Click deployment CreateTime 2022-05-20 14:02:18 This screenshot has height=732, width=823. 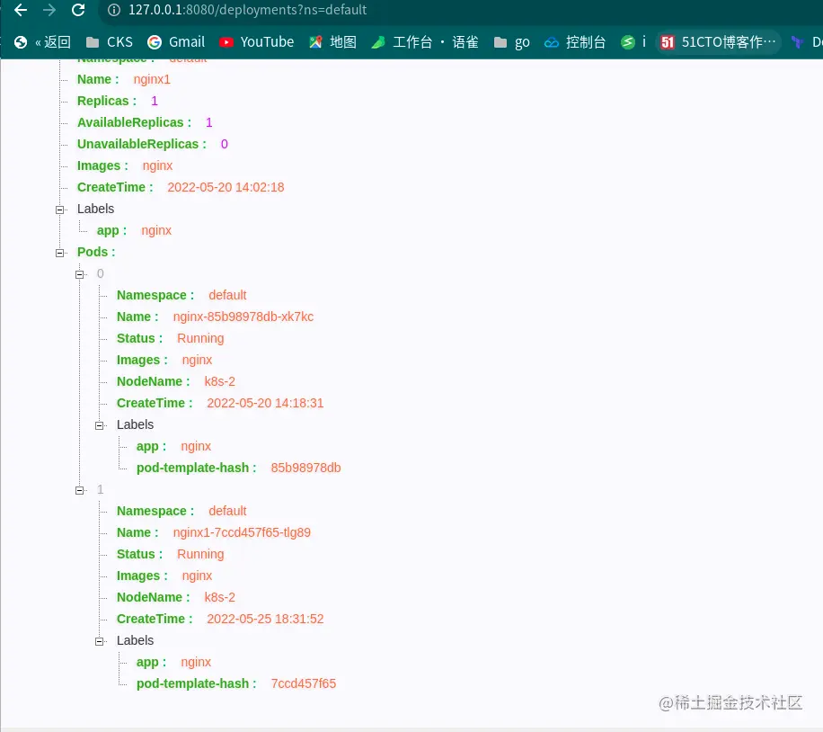click(226, 187)
